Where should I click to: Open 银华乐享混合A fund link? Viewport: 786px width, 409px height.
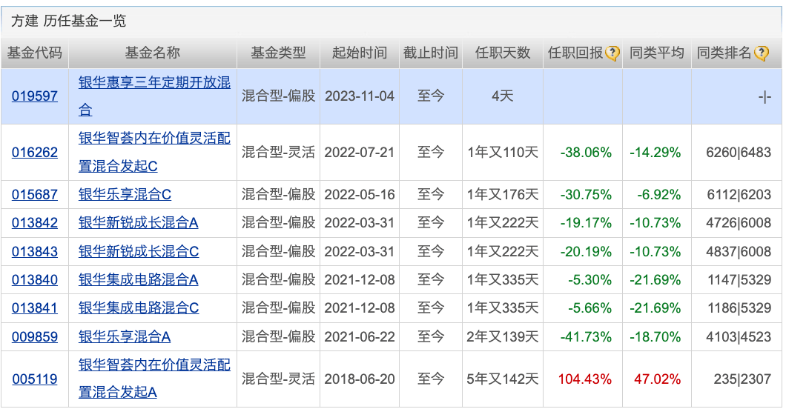(125, 336)
